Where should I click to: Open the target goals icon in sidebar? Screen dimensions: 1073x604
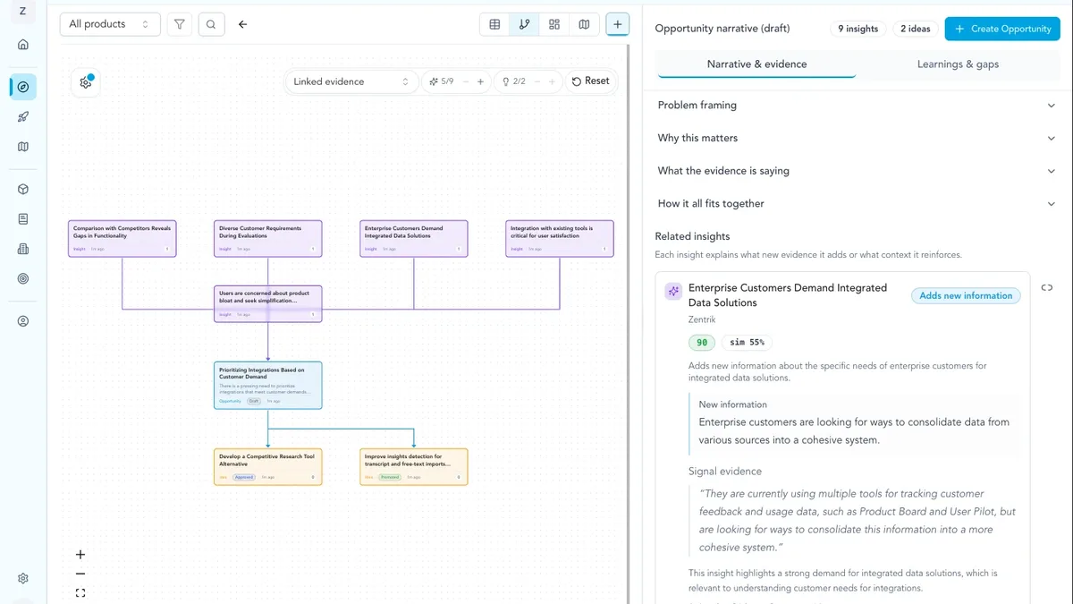(23, 279)
